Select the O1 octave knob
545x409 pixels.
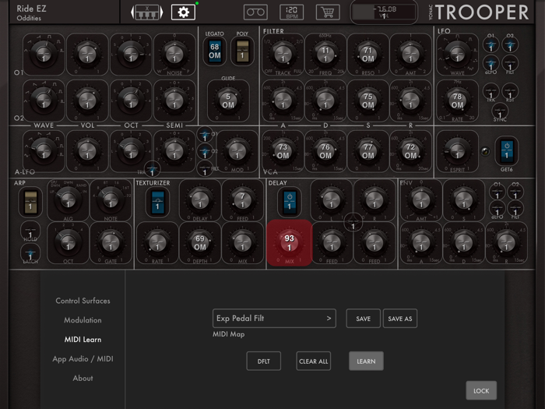(x=131, y=55)
